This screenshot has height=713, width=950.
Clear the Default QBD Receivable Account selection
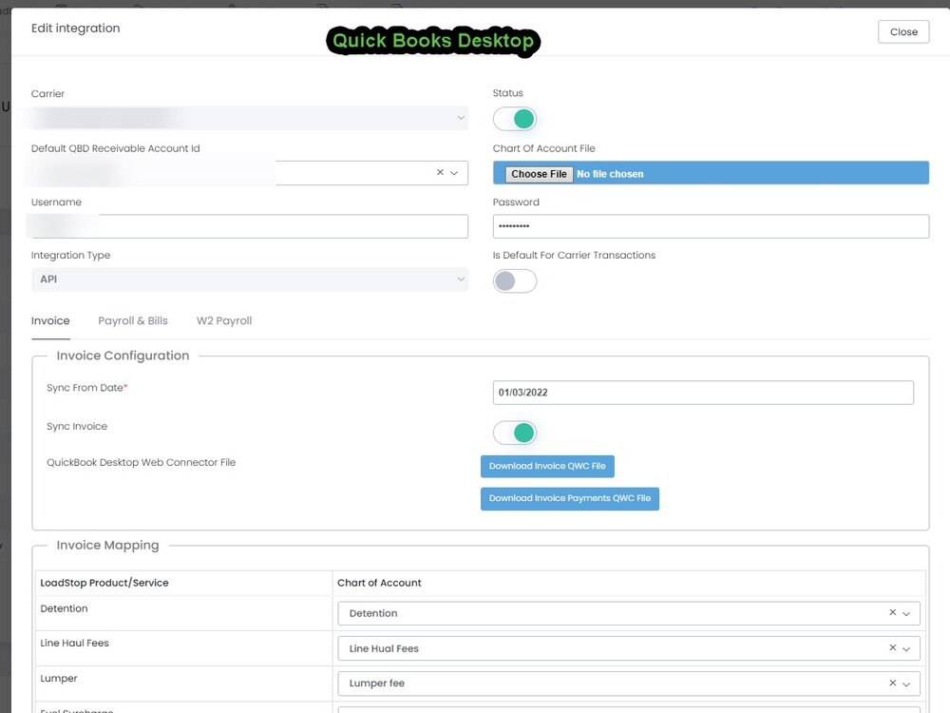[440, 172]
